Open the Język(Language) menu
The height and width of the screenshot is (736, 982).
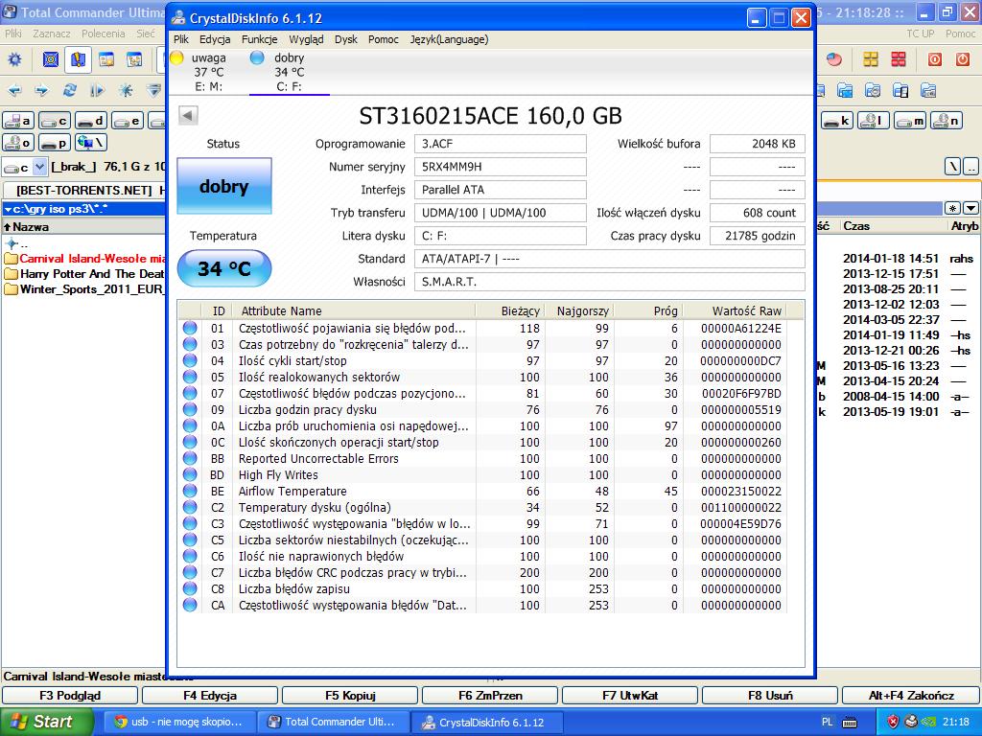click(449, 39)
